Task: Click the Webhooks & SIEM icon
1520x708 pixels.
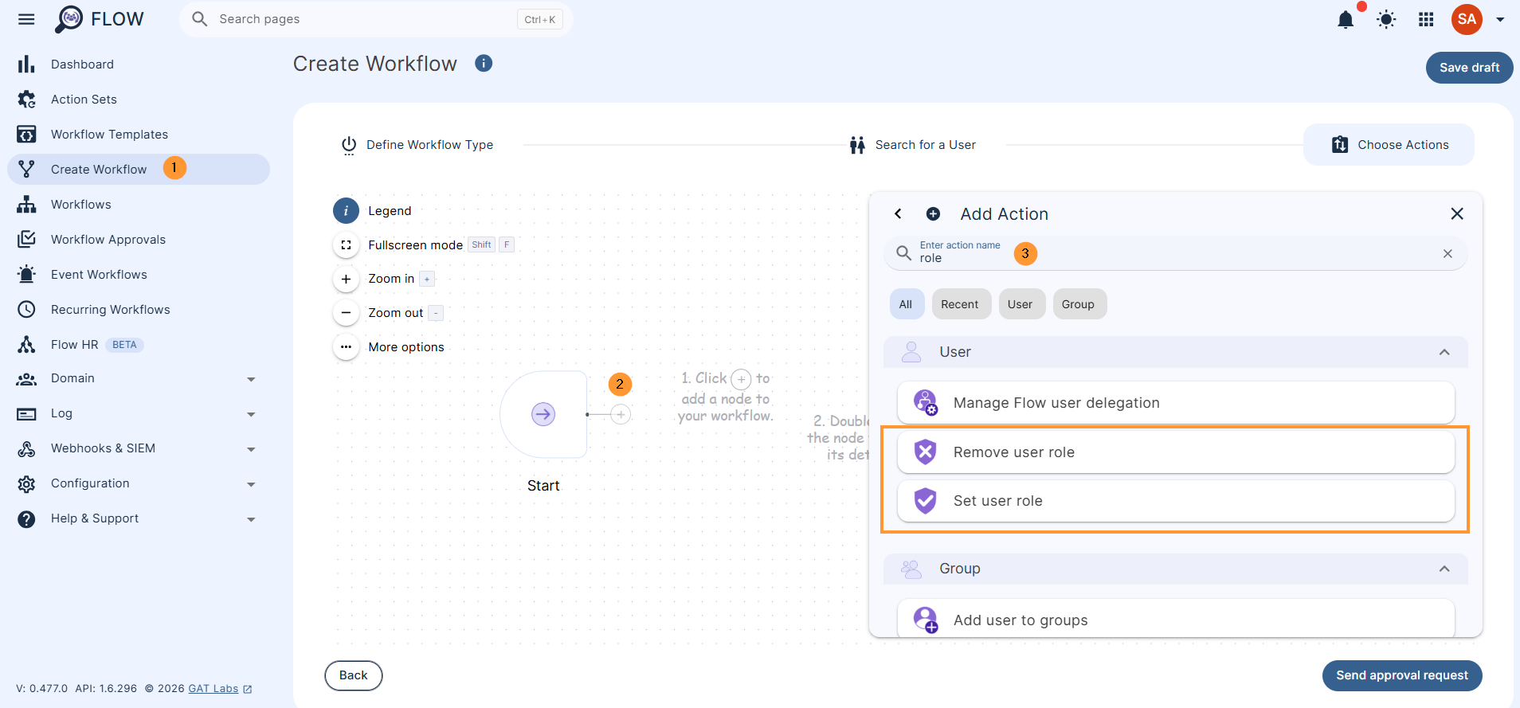Action: tap(26, 449)
